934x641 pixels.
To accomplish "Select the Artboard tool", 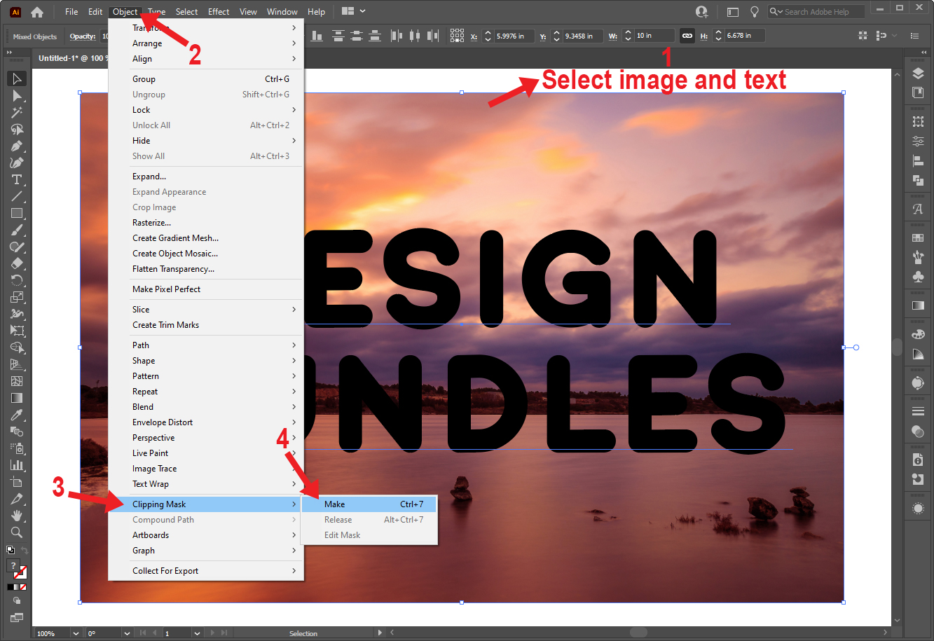I will tap(17, 482).
